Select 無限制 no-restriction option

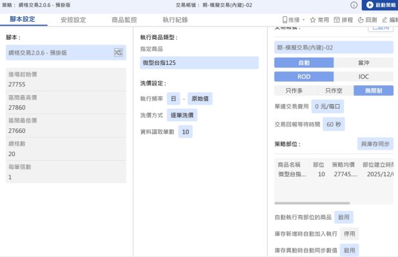[x=374, y=91]
